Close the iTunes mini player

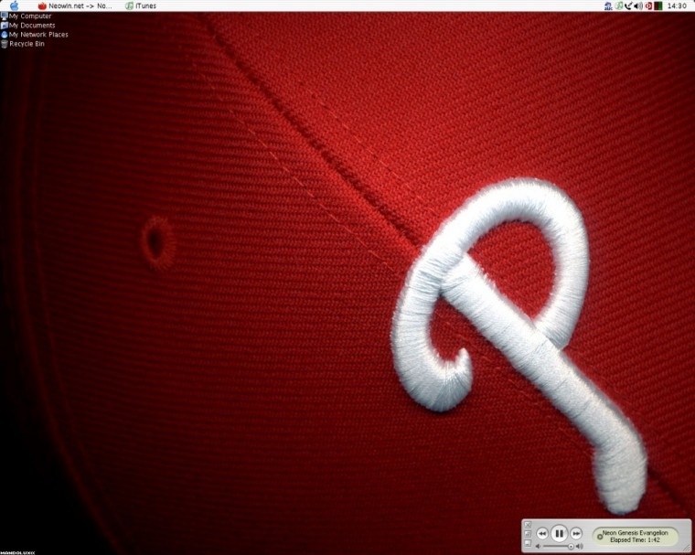coord(528,525)
